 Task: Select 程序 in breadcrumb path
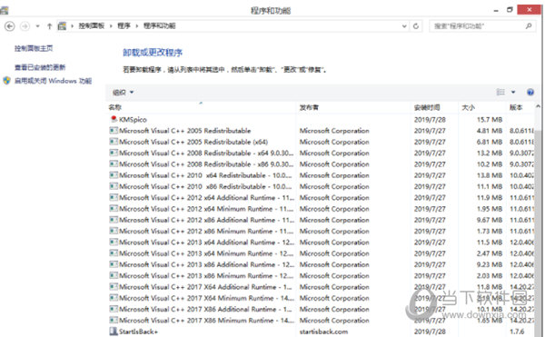(x=124, y=25)
